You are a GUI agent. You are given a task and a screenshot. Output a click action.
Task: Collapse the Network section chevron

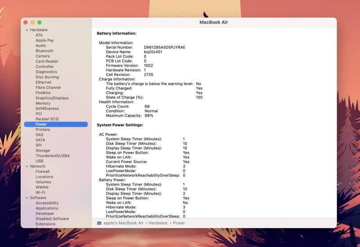[x=27, y=166]
